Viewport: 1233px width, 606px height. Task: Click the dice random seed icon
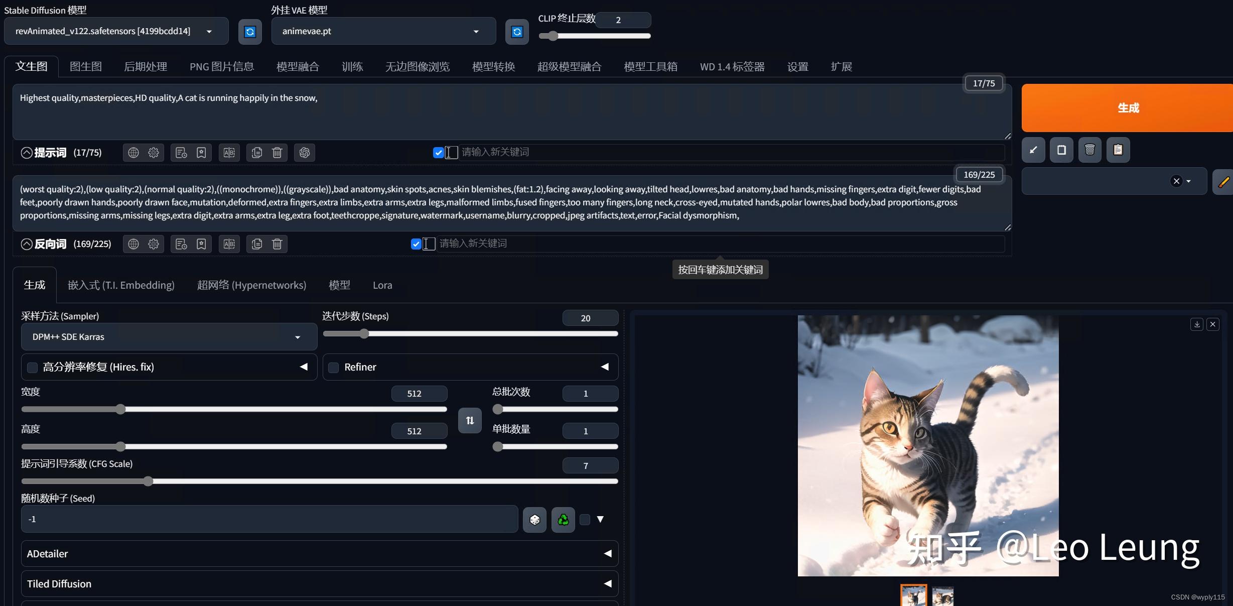pos(534,520)
